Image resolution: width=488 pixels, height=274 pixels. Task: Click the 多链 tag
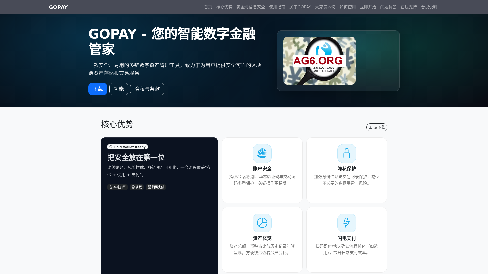click(136, 187)
